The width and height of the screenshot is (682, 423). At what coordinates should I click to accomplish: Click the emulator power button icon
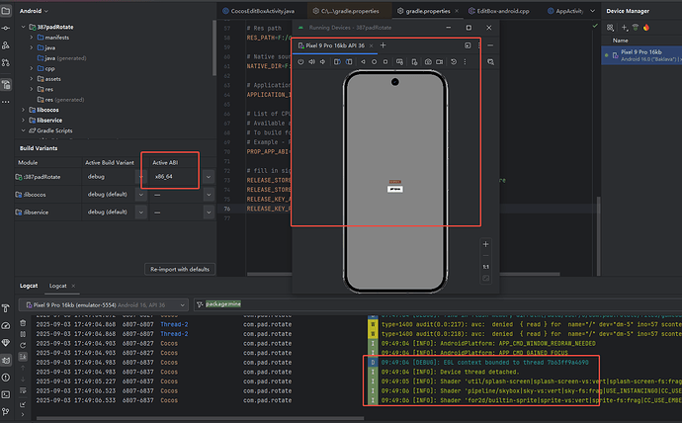click(300, 62)
